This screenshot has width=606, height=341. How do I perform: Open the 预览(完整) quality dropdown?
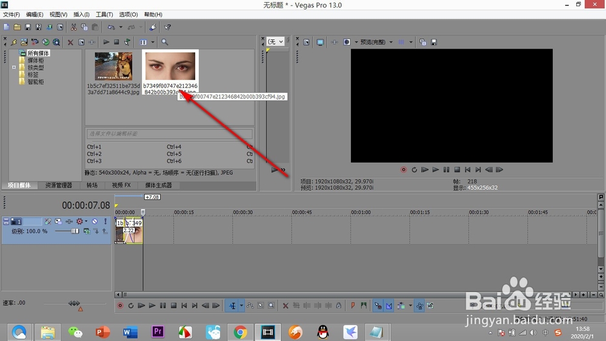coord(391,42)
